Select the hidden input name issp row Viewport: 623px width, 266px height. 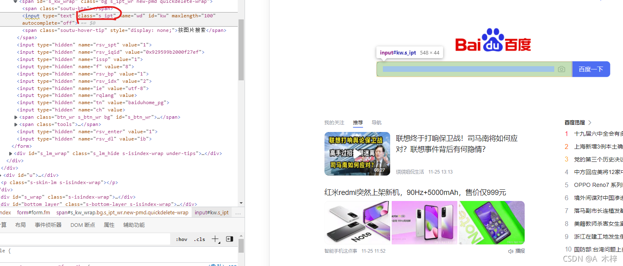click(80, 59)
